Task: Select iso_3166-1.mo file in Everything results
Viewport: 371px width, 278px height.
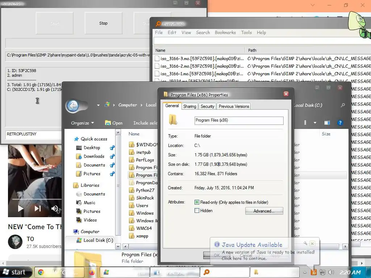Action: click(x=199, y=74)
